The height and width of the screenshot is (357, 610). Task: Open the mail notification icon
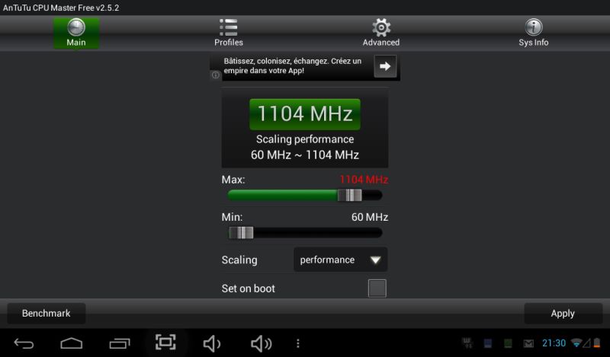pyautogui.click(x=528, y=343)
